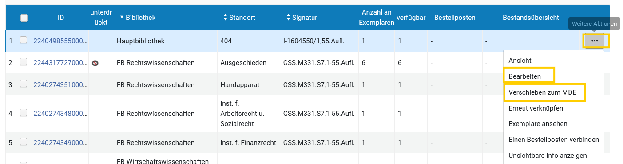Sort by Bibliothek column arrow
The height and width of the screenshot is (164, 623).
pyautogui.click(x=122, y=18)
